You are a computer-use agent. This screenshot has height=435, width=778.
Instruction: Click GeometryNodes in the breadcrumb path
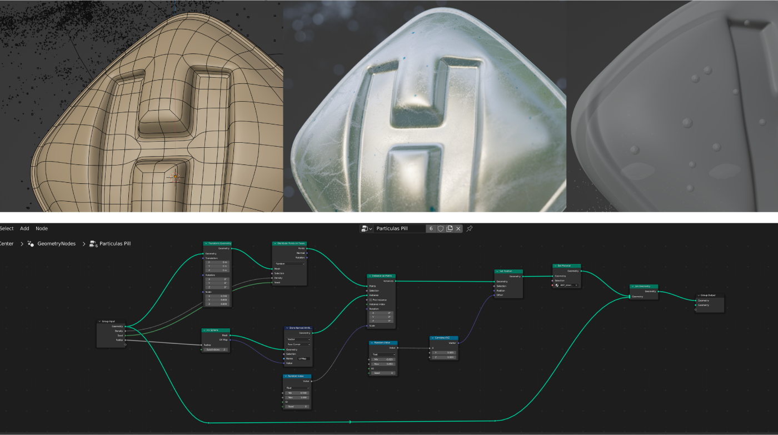point(56,243)
